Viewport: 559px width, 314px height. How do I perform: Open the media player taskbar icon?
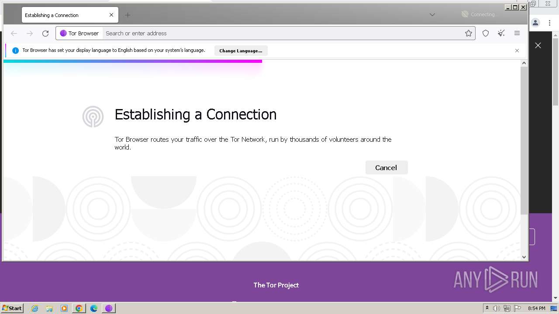pos(64,308)
